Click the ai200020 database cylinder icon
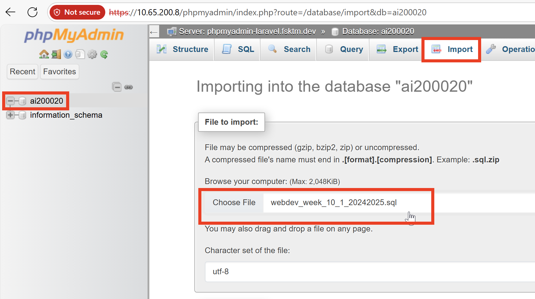The image size is (535, 299). coord(22,101)
